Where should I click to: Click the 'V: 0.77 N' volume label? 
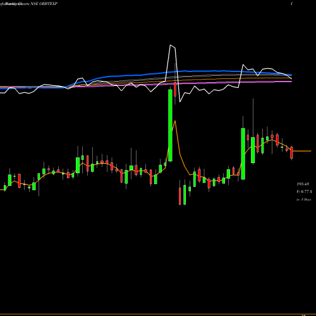click(304, 191)
